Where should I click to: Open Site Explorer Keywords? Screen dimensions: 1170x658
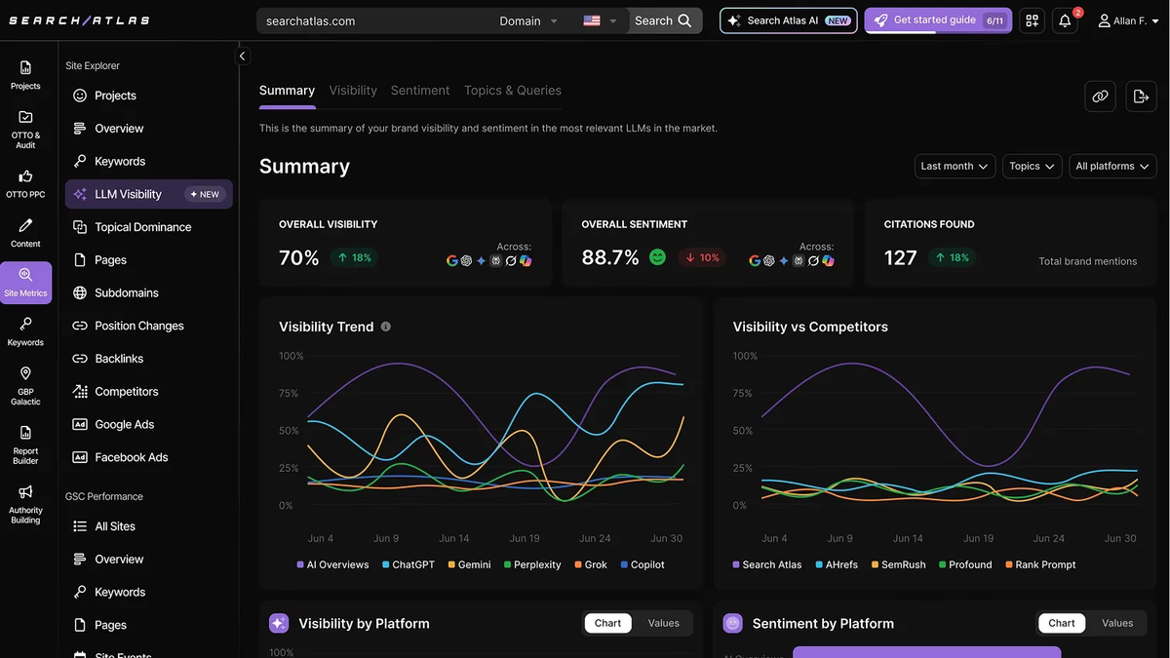click(x=148, y=162)
